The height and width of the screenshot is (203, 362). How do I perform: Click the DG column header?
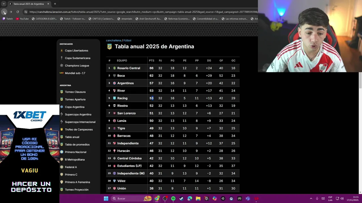(209, 61)
